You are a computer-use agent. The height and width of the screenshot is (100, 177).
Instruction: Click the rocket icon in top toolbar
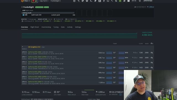click(x=95, y=1)
